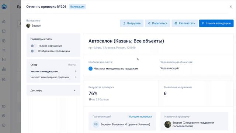The width and height of the screenshot is (236, 133).
Task: Click the blue checklist template circle
Action: (90, 69)
